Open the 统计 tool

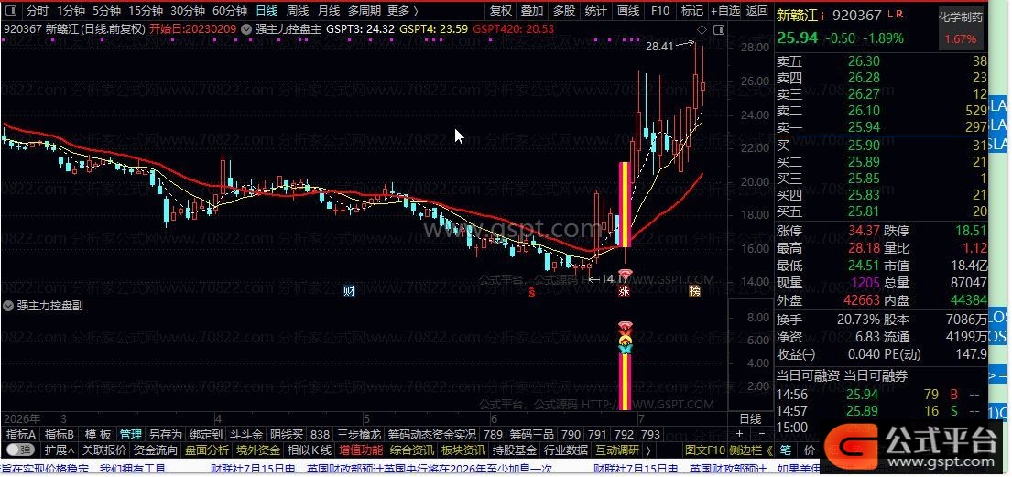(595, 10)
